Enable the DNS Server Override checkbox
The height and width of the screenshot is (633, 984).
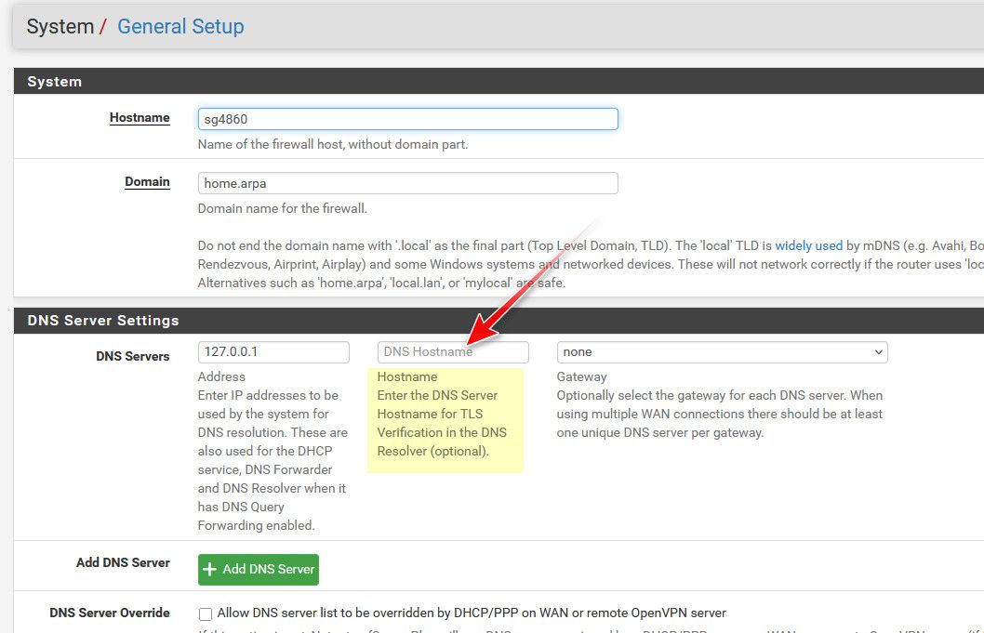click(x=206, y=613)
